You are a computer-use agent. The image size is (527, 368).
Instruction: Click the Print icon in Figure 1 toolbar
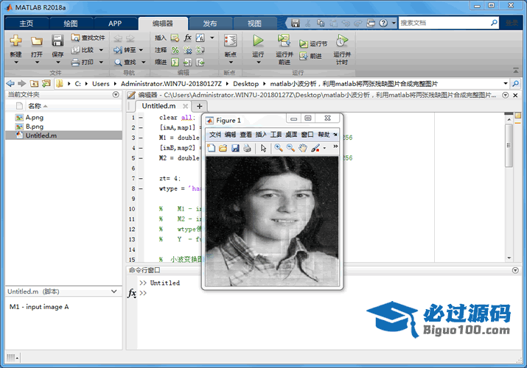click(x=247, y=148)
